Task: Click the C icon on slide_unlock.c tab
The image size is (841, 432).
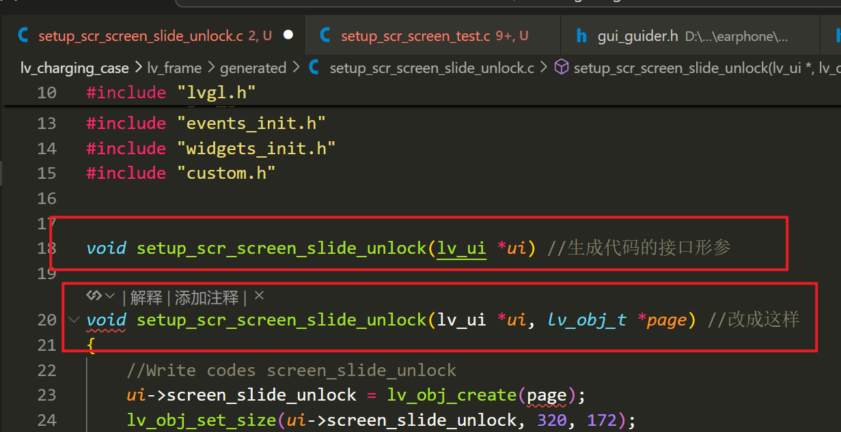Action: coord(23,35)
